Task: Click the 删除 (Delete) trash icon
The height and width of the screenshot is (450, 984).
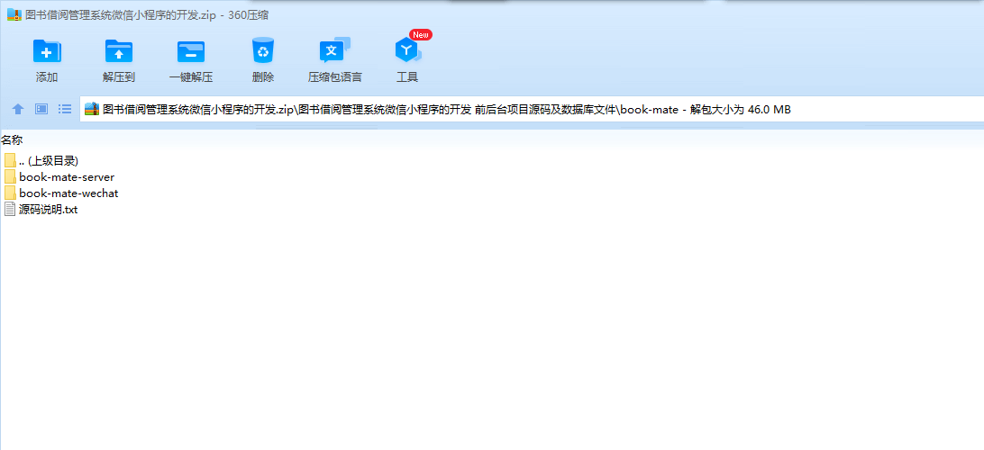Action: click(263, 50)
